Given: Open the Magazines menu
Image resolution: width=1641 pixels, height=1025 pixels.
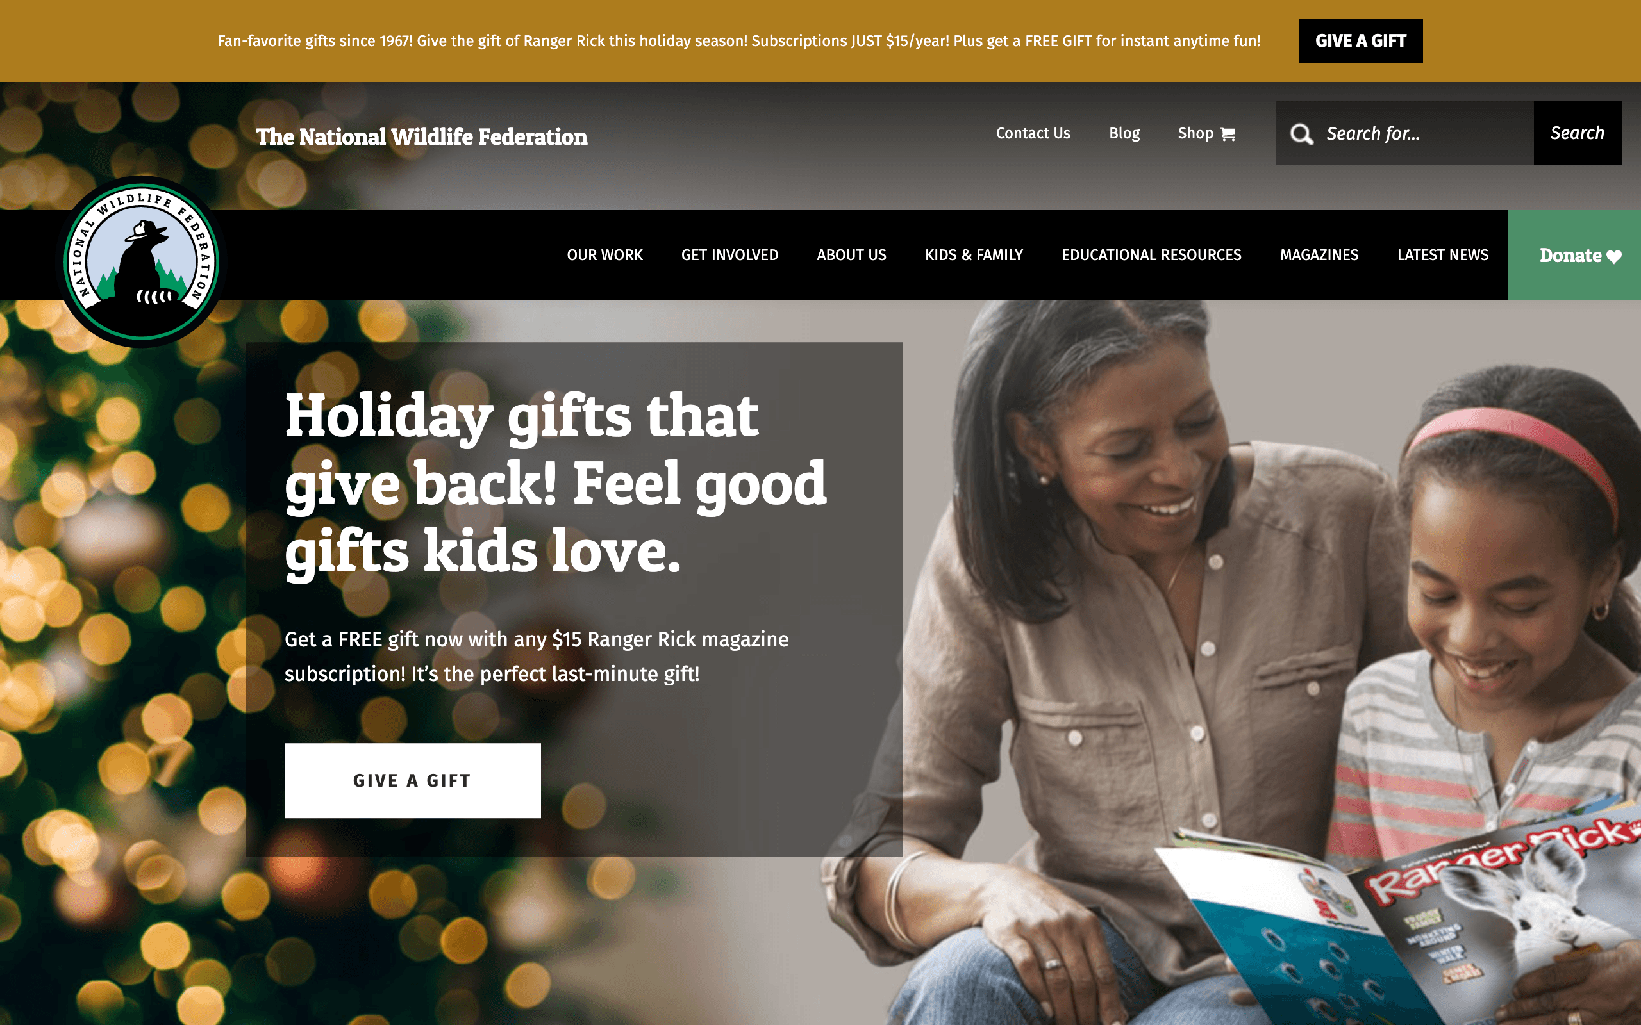Looking at the screenshot, I should coord(1319,255).
